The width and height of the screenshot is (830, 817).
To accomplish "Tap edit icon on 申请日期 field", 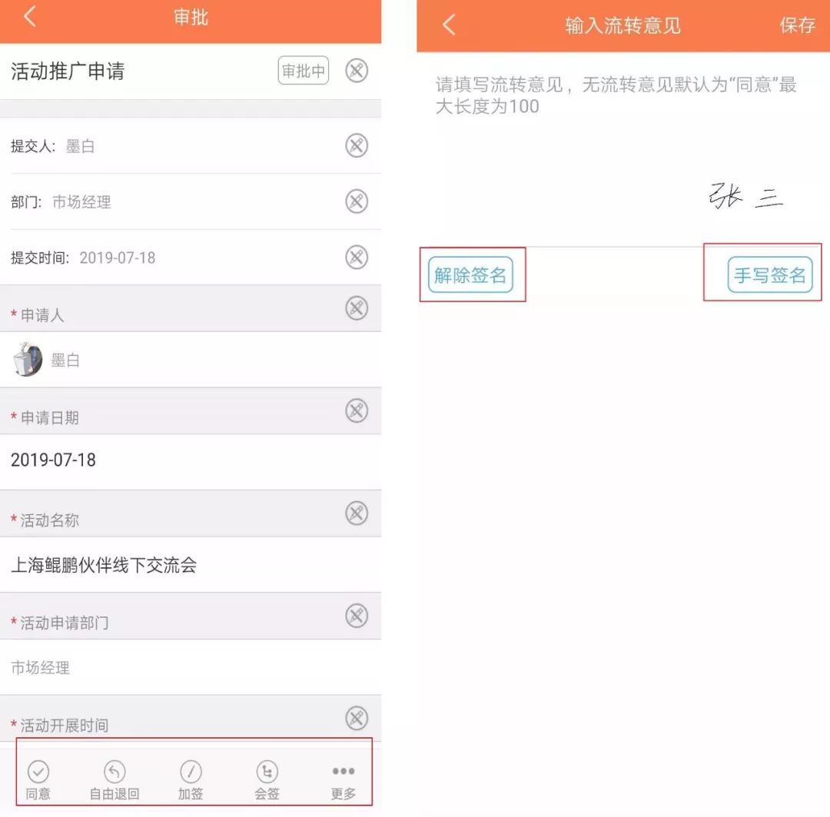I will 357,411.
